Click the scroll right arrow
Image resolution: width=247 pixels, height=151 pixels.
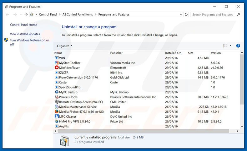tap(237, 131)
